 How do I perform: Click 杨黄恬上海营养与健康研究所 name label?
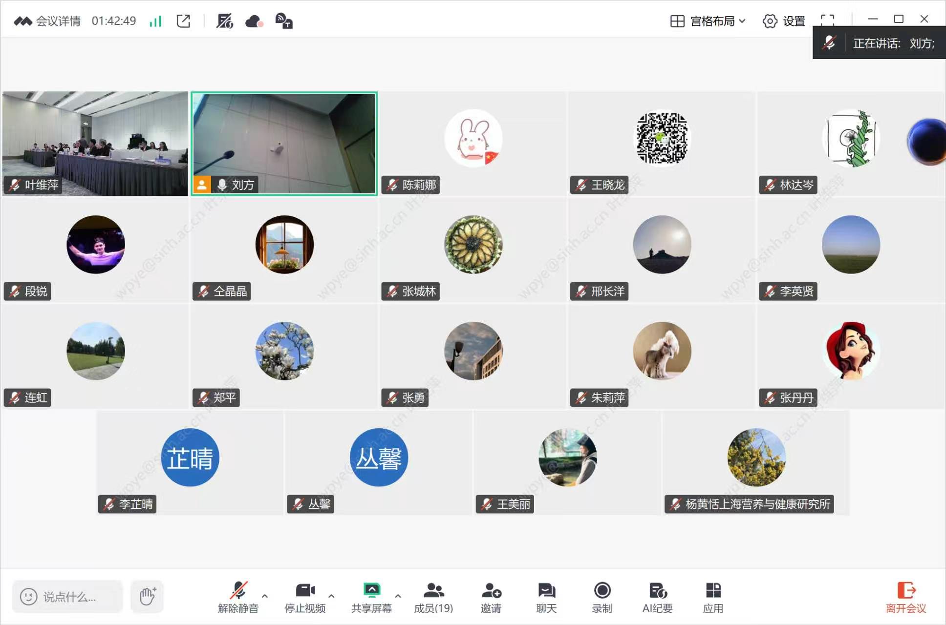(749, 504)
